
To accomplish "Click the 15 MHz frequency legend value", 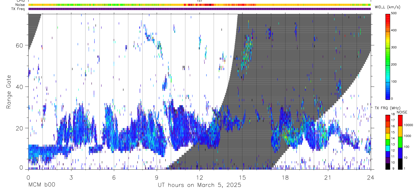I will point(393,132).
